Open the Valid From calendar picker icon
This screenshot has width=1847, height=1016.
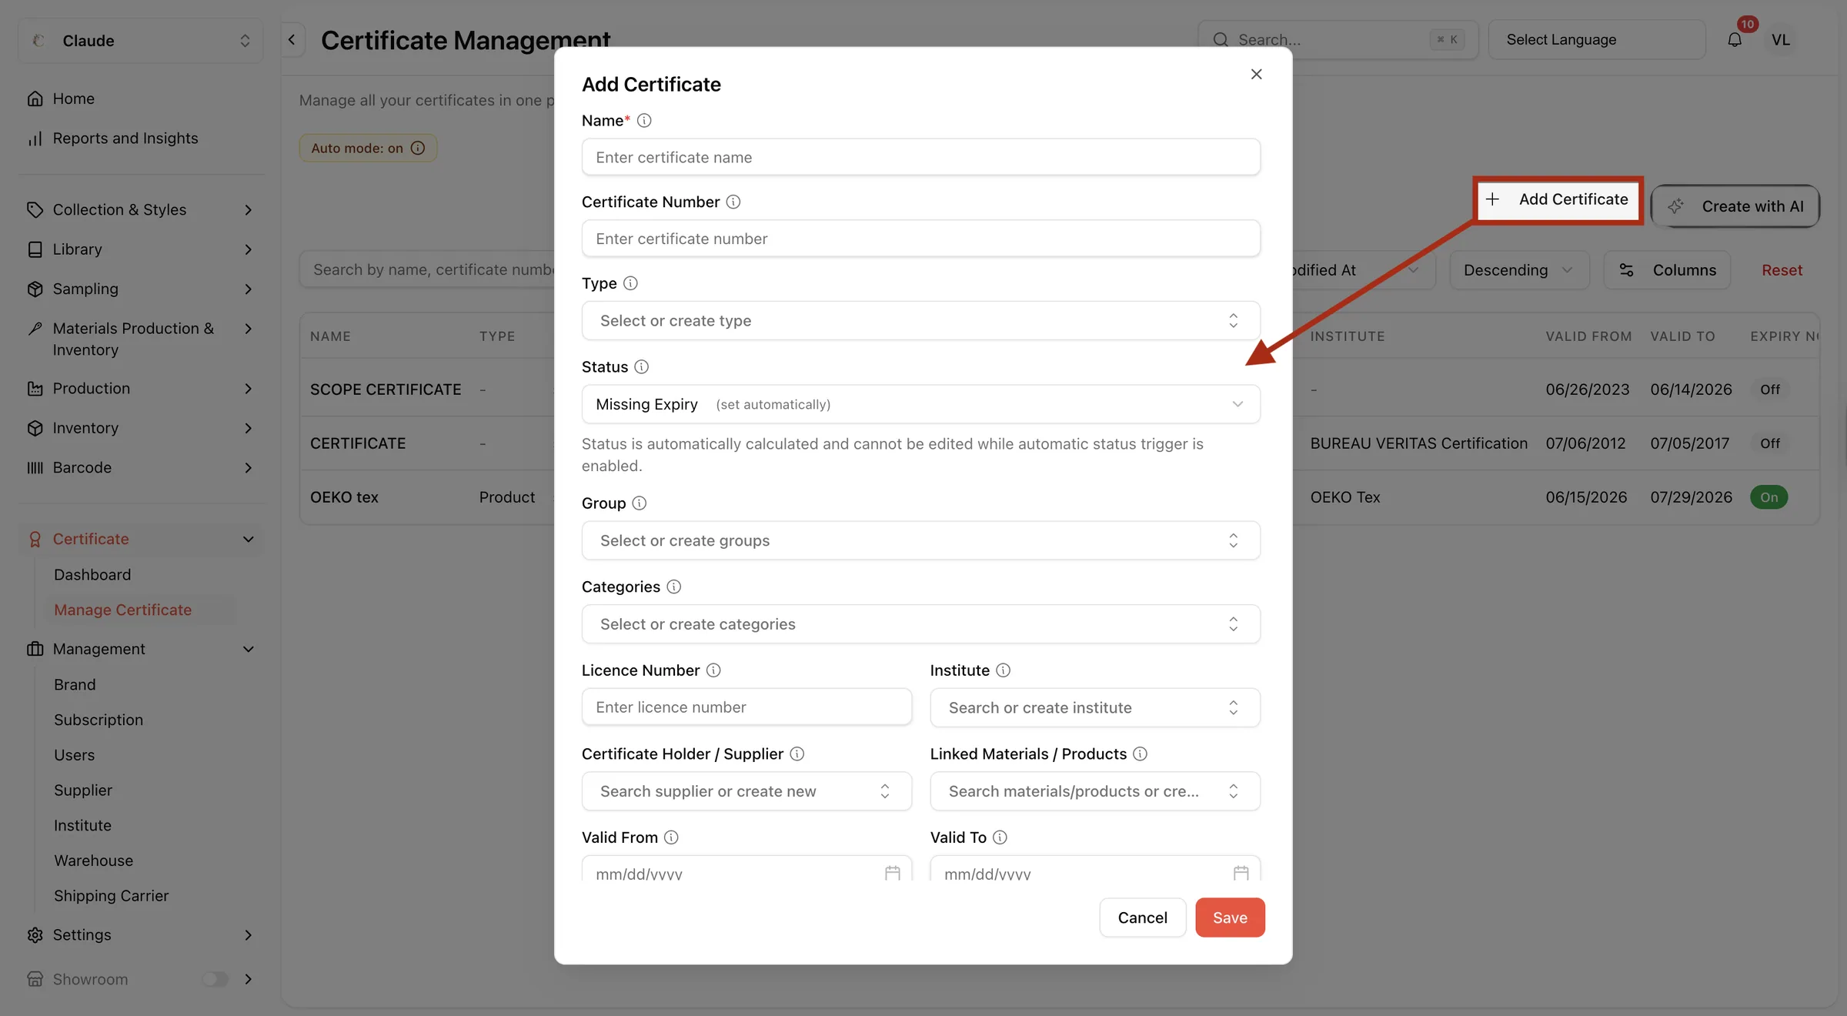click(x=892, y=873)
